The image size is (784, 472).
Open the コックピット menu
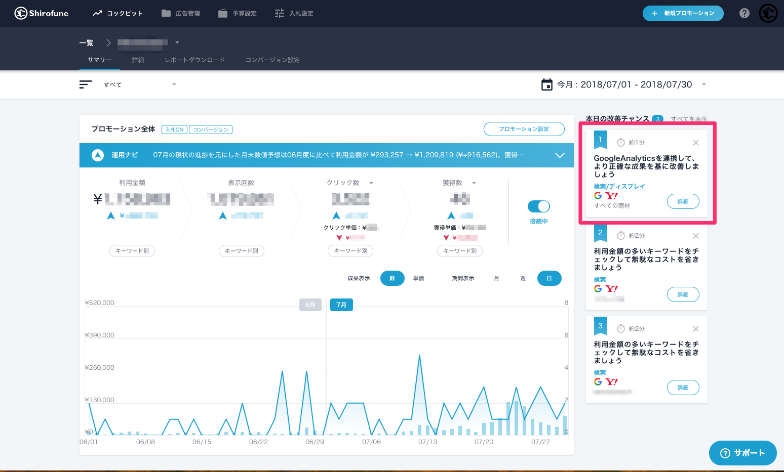tap(117, 13)
